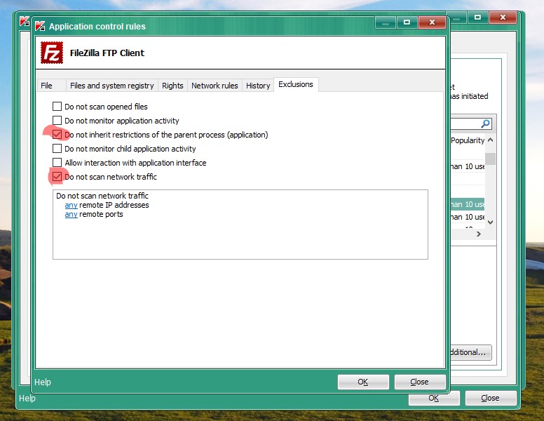
Task: Click Close button in the background window
Action: [x=491, y=398]
